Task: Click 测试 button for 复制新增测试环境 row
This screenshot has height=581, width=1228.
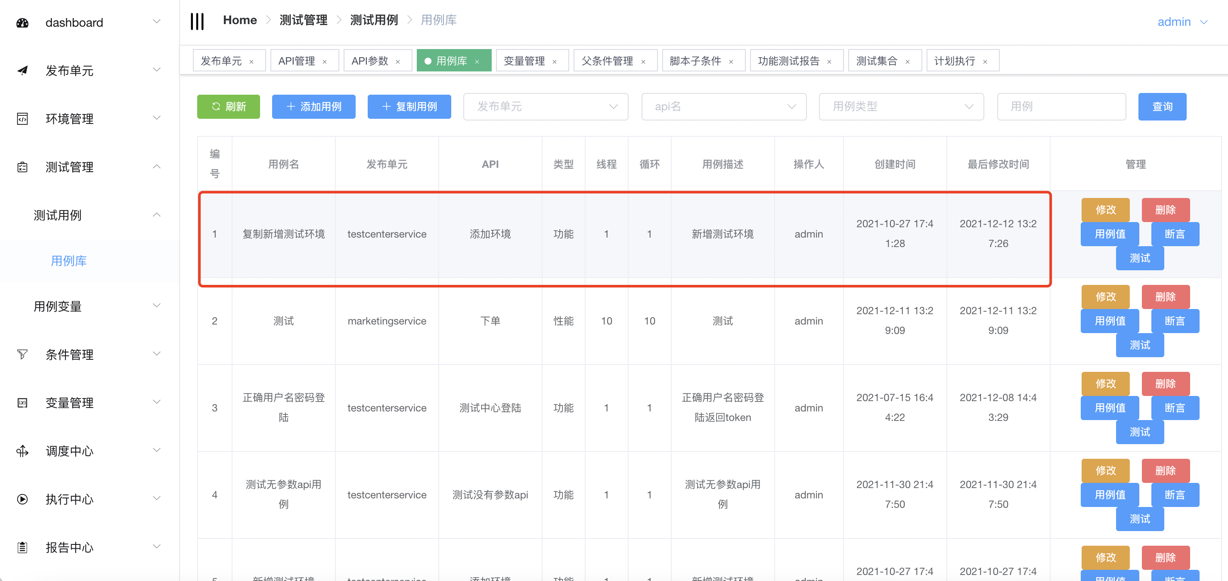Action: pos(1139,258)
